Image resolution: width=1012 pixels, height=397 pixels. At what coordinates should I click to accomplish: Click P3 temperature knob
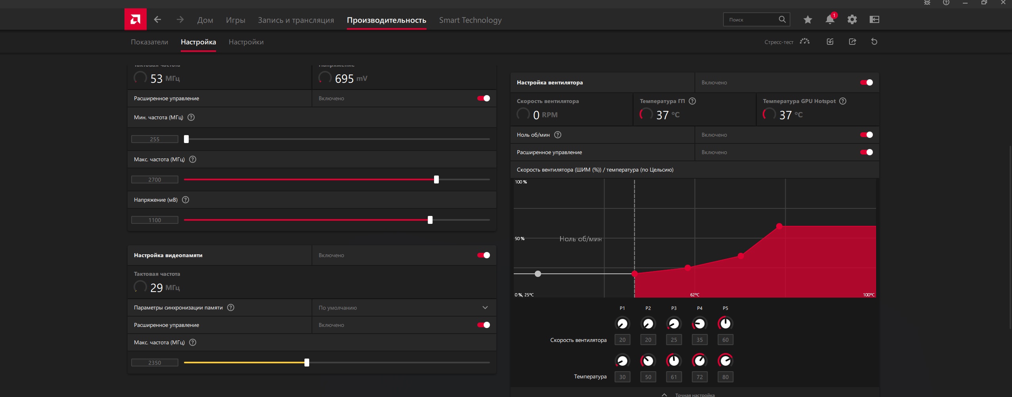[674, 361]
